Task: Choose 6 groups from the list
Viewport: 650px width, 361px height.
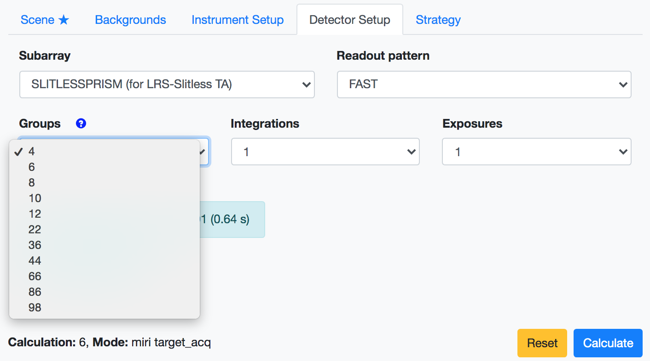Action: (x=32, y=167)
